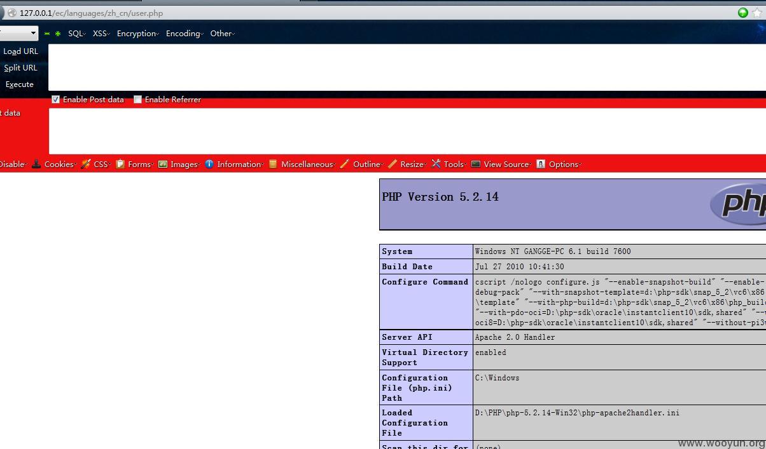The width and height of the screenshot is (766, 449).
Task: Click the green minus HackBar icon
Action: point(47,34)
